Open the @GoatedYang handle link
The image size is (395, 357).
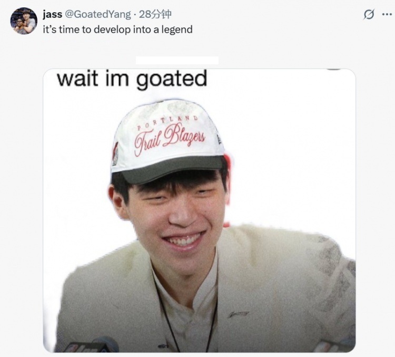click(98, 14)
